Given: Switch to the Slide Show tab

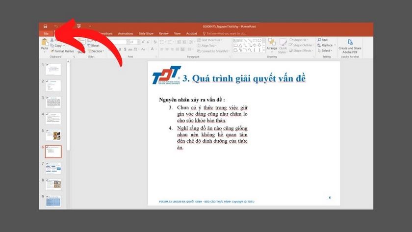Looking at the screenshot, I should 146,33.
